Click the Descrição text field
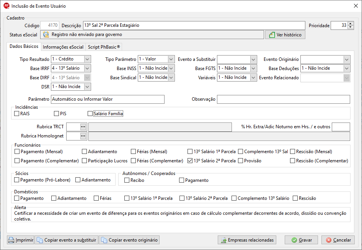362x250 pixels. tap(194, 25)
